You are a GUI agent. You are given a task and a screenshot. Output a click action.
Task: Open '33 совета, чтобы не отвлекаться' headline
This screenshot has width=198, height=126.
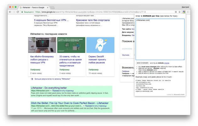coord(70,61)
